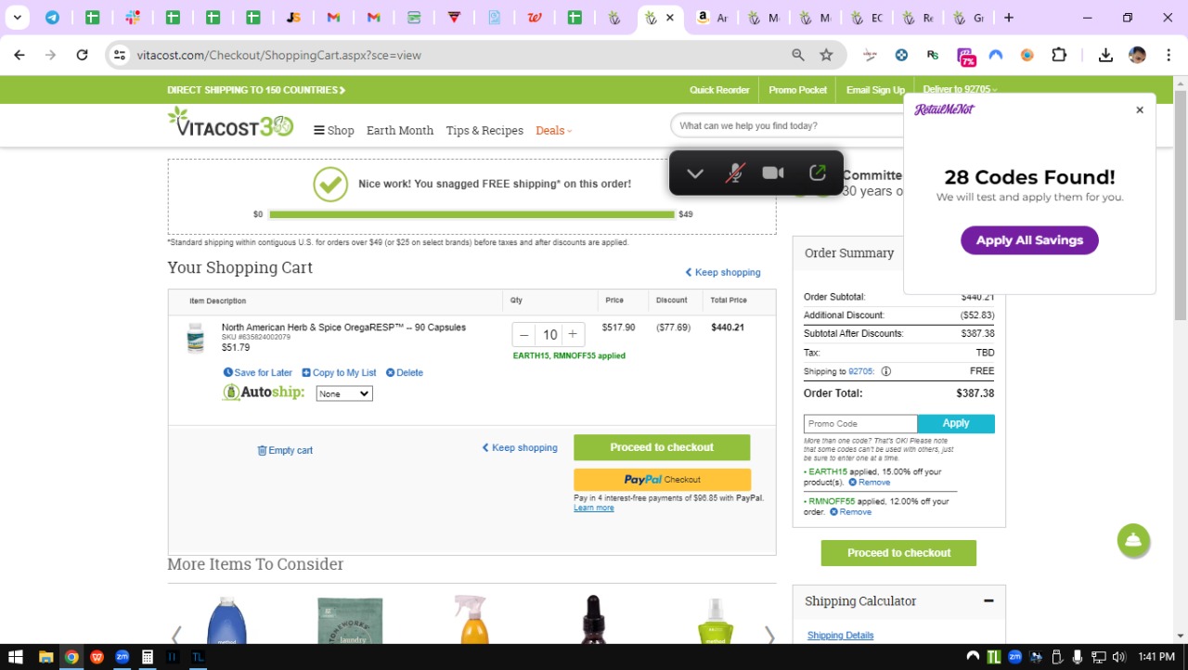Expand the Deals dropdown

(554, 131)
